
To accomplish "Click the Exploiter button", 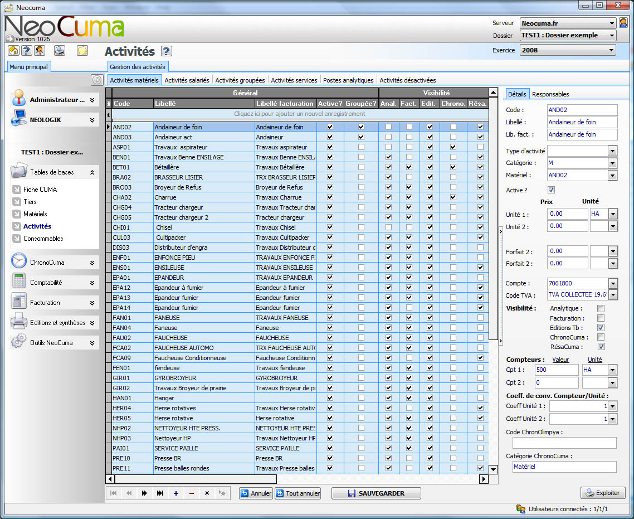I will [603, 493].
